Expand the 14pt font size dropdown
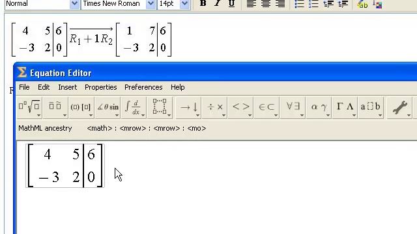The height and width of the screenshot is (234, 417). tap(184, 4)
